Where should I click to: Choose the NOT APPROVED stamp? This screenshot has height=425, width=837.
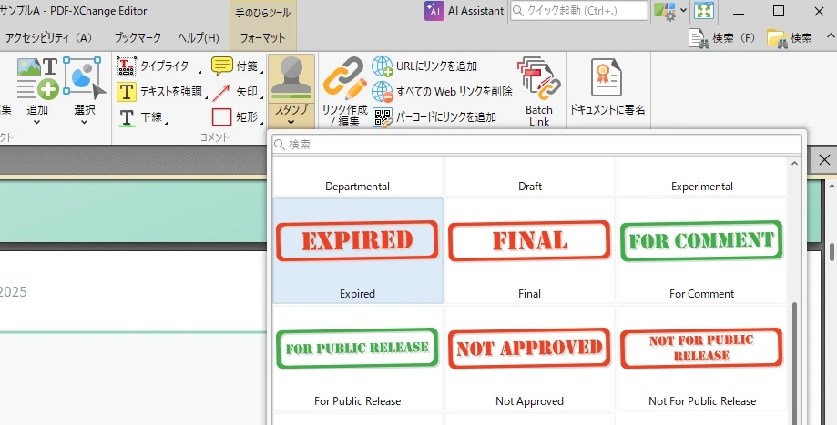pyautogui.click(x=529, y=358)
